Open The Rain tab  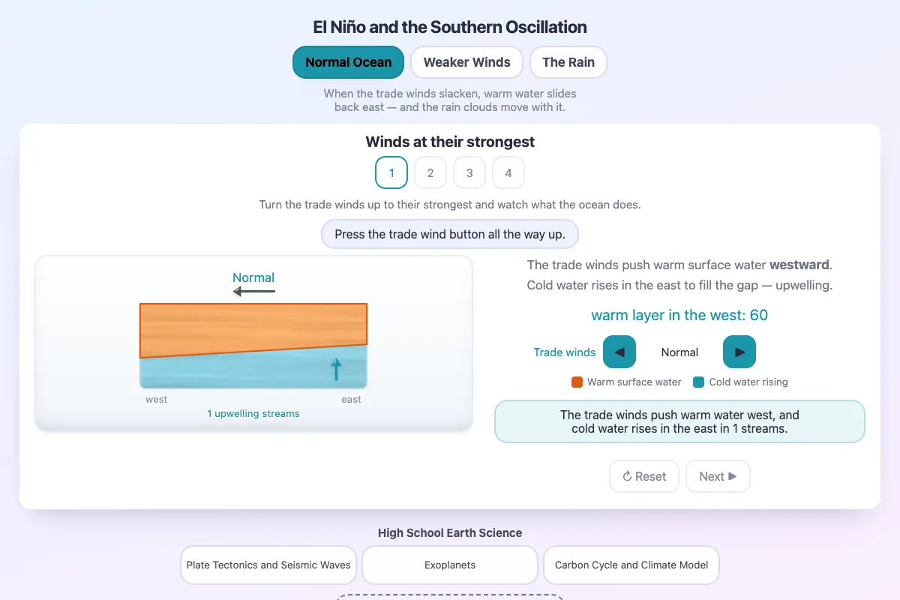[x=568, y=62]
